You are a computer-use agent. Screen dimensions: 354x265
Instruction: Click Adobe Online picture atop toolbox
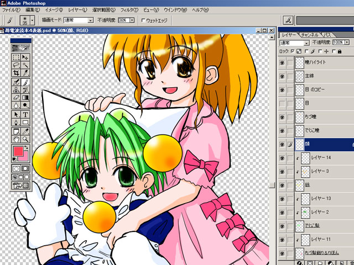[x=20, y=48]
